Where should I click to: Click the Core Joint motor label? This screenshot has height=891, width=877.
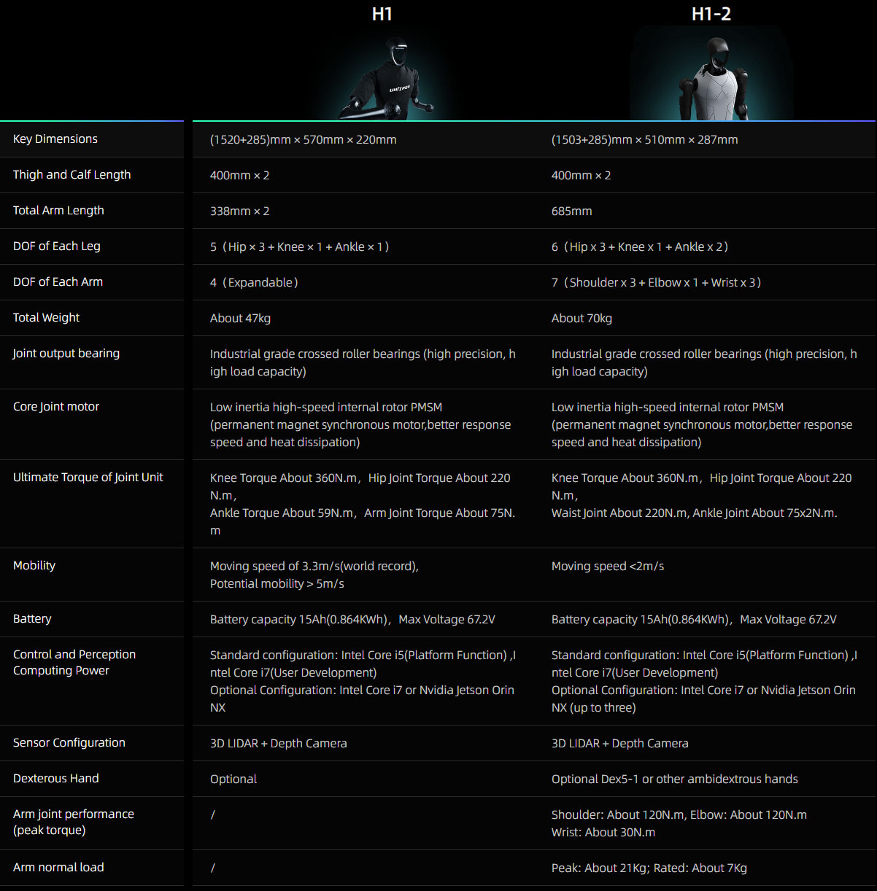coord(56,406)
